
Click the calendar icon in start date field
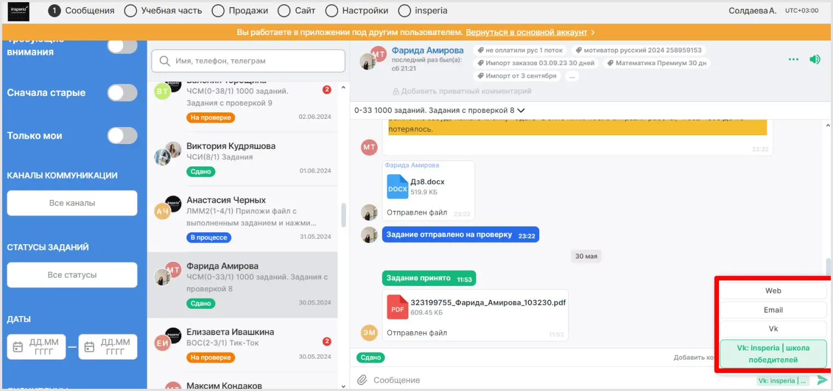click(x=18, y=347)
